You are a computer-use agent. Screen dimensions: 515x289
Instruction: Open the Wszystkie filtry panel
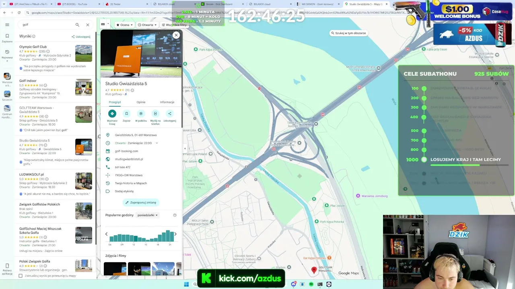pos(174,25)
